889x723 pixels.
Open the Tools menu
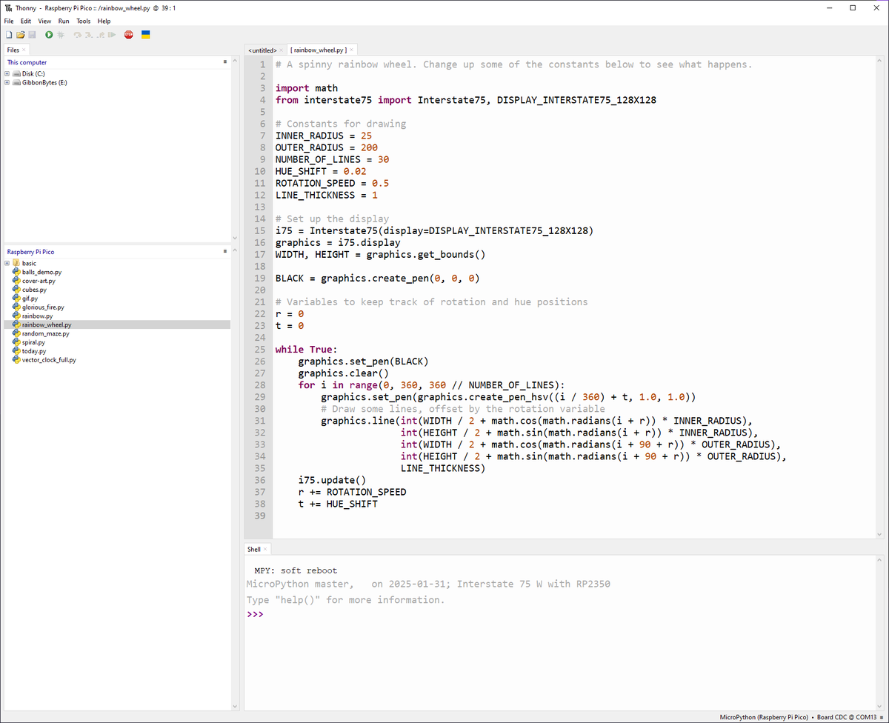click(x=83, y=21)
